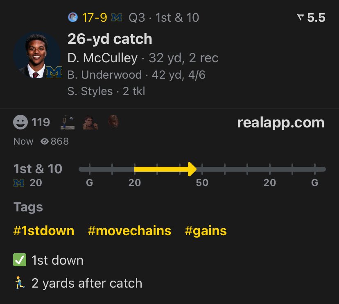Tap the Michigan logo next to the score
This screenshot has width=339, height=304.
117,18
